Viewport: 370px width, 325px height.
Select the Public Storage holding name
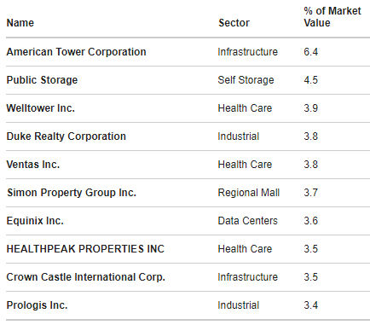coord(42,80)
